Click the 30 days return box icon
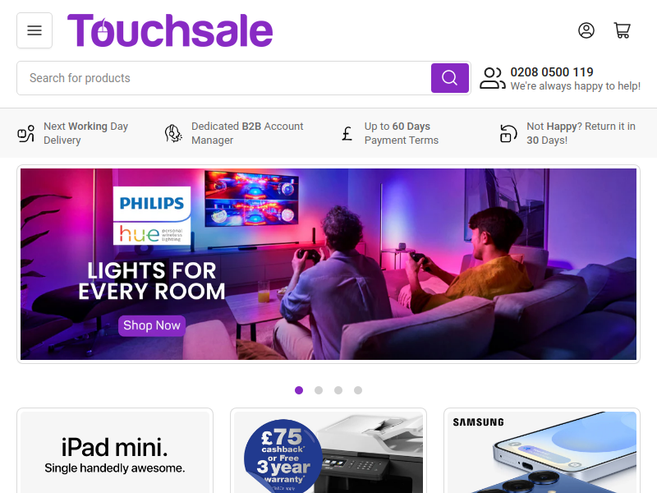 pos(508,134)
